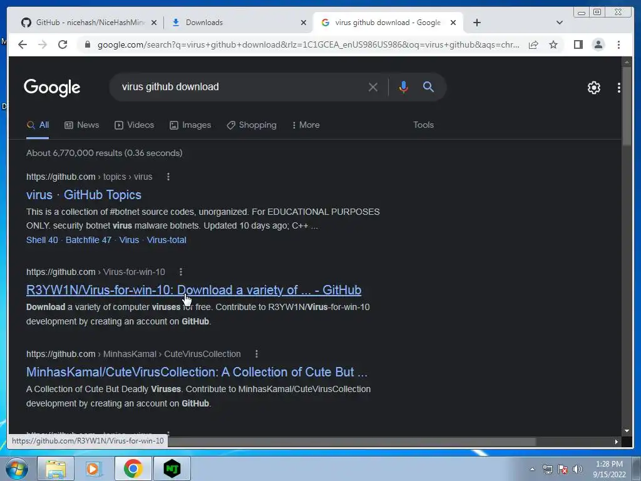Close the GitHub NiceHashMiner tab
The image size is (641, 481).
[154, 23]
